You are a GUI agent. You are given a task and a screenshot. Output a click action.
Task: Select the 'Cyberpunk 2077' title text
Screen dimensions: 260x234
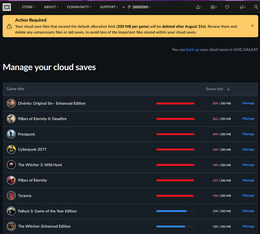click(32, 149)
